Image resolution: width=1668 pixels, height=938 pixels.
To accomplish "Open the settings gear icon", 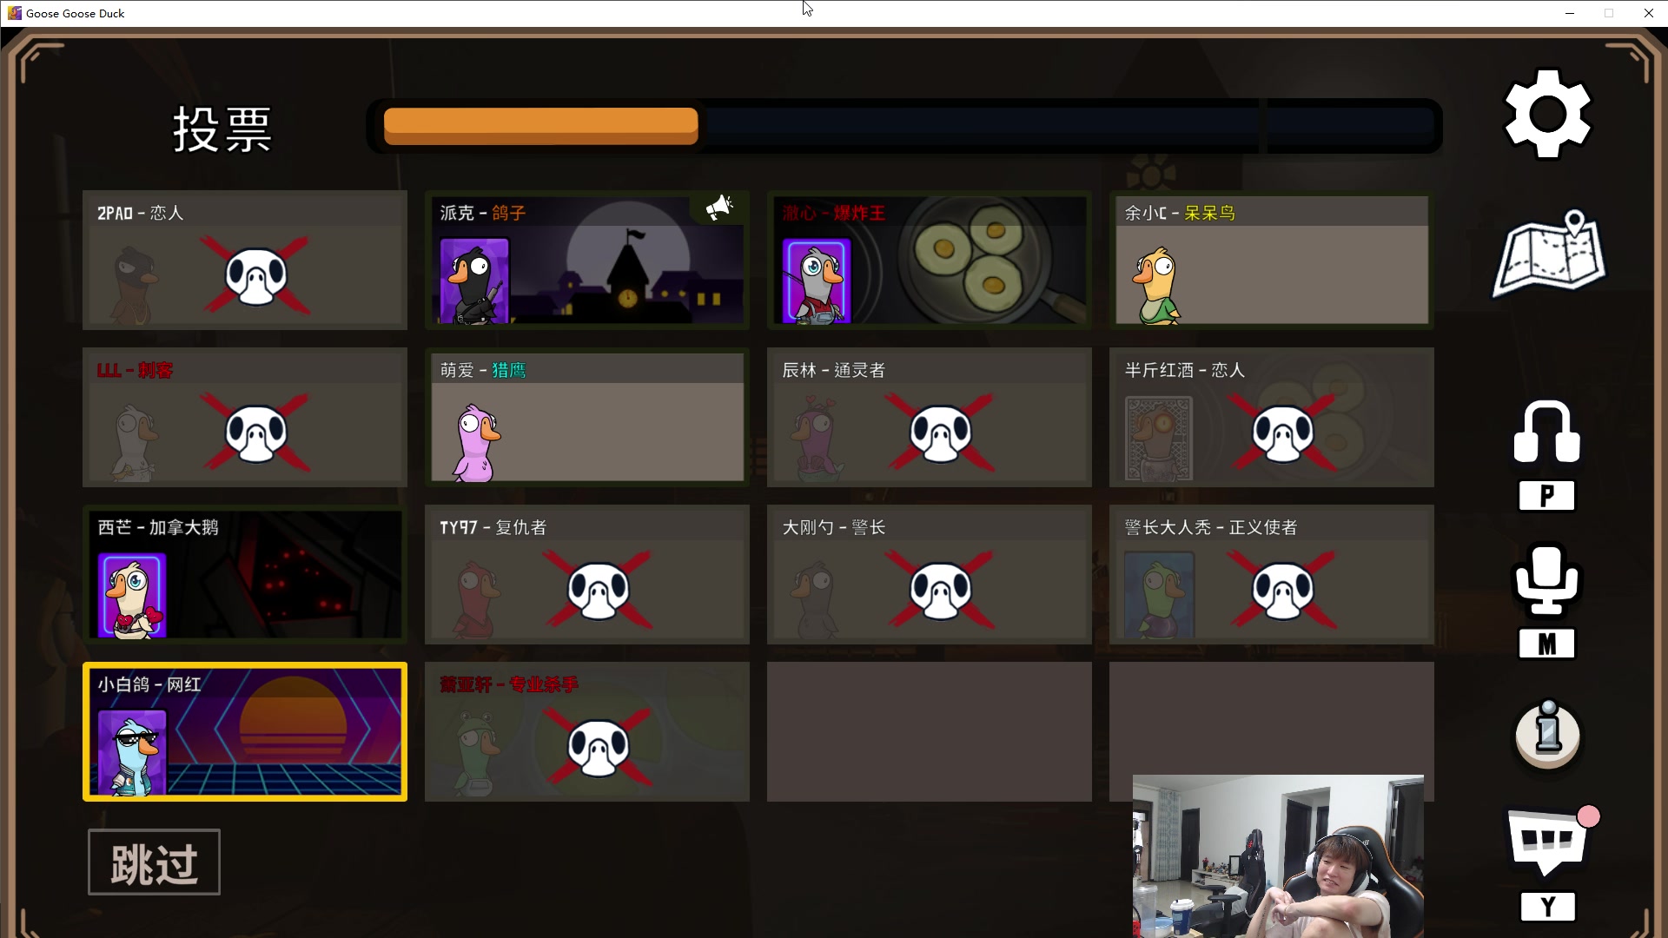I will 1547,115.
